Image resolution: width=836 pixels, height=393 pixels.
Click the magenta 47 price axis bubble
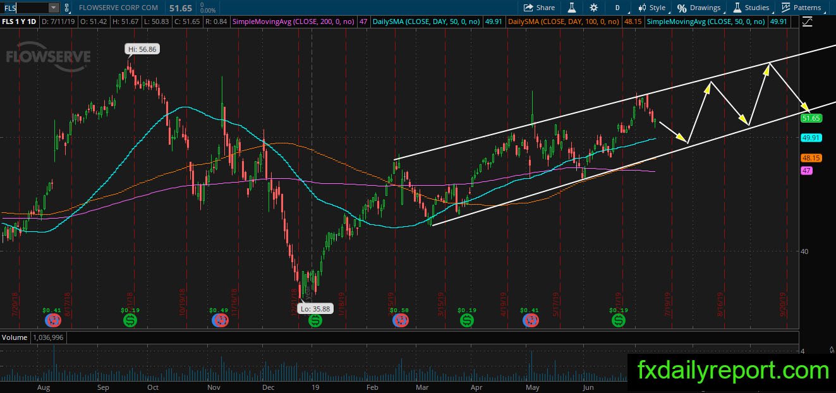coord(806,171)
